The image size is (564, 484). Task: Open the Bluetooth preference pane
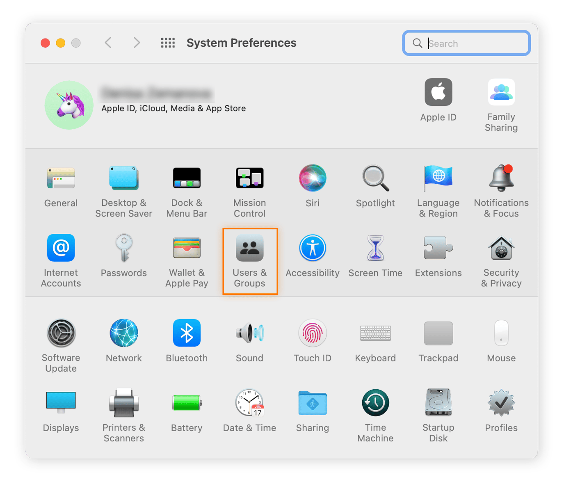pos(187,333)
